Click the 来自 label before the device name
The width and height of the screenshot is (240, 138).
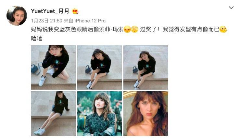click(68, 21)
